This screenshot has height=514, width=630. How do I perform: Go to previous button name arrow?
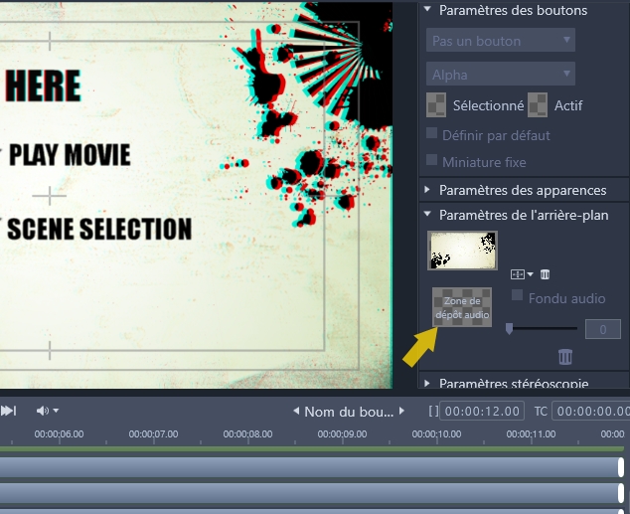tap(296, 411)
